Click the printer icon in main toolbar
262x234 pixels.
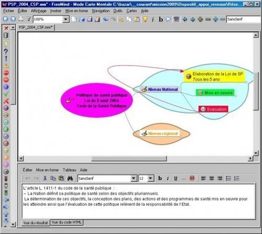pos(21,19)
